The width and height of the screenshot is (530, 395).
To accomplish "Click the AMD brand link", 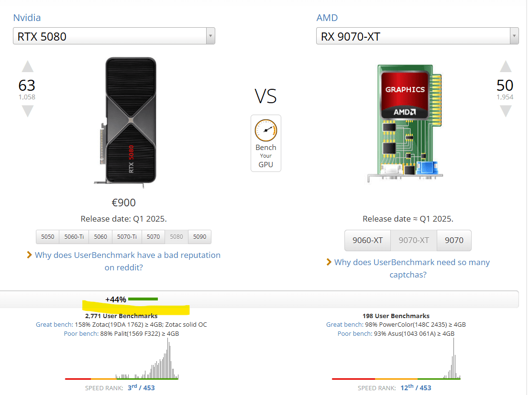I will tap(327, 18).
